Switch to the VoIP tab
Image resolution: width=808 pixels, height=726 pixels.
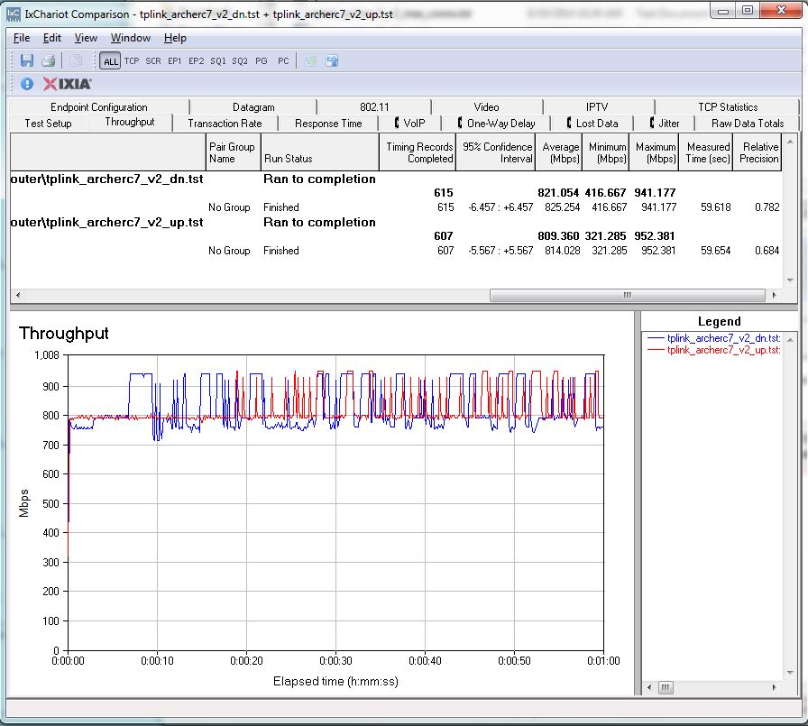[x=410, y=124]
